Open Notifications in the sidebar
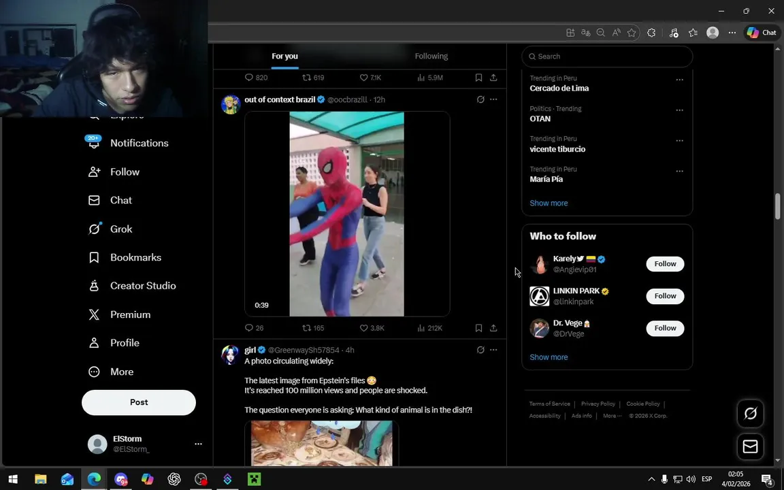This screenshot has width=784, height=490. tap(129, 143)
